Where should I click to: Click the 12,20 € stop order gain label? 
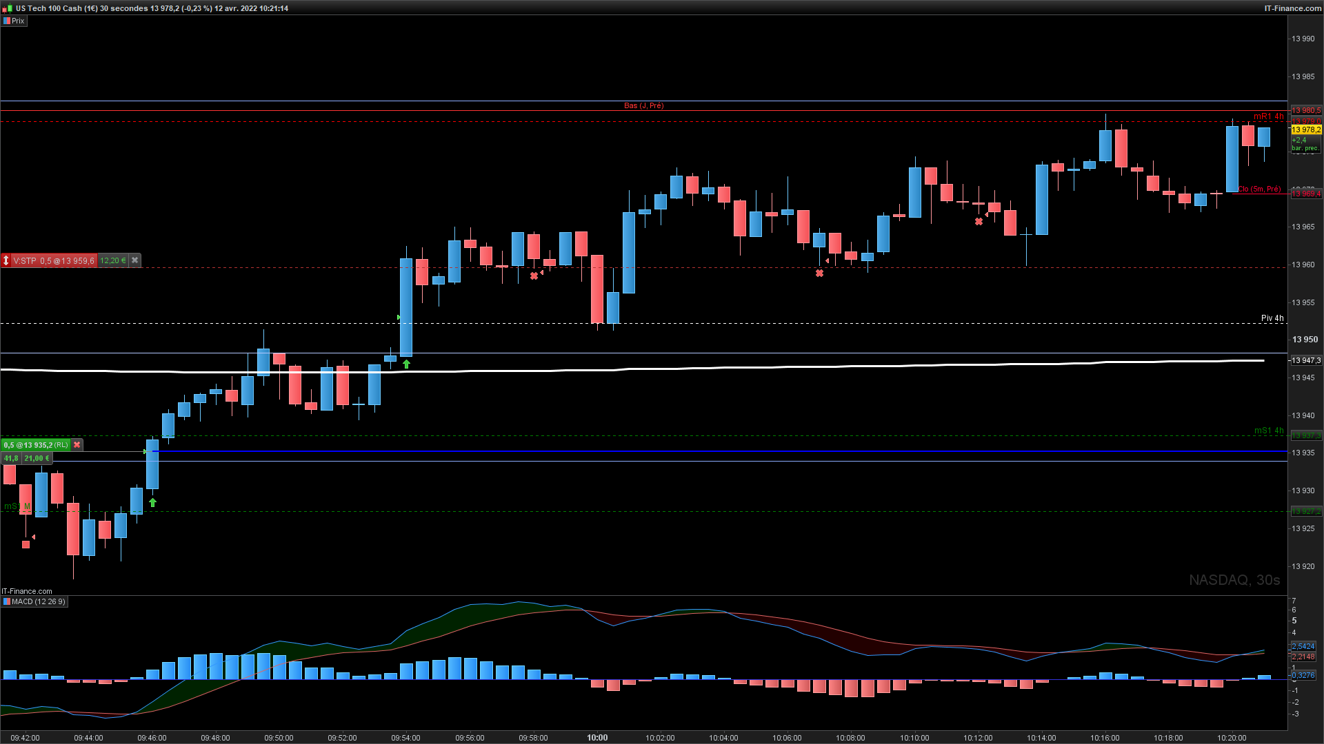(113, 260)
